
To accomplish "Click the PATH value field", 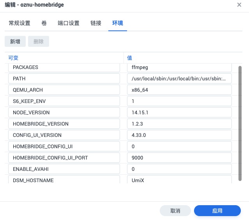I will tap(179, 78).
